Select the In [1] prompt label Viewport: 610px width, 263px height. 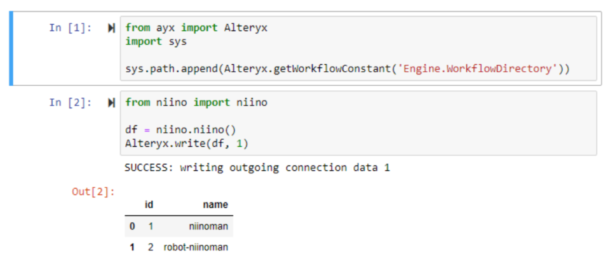pyautogui.click(x=70, y=28)
